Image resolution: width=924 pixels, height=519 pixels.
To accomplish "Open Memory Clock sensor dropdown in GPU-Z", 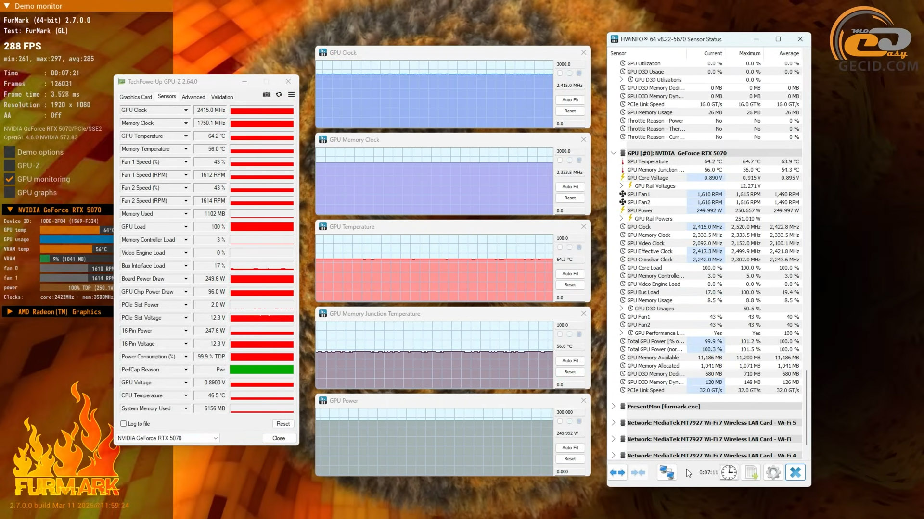I will (x=186, y=123).
